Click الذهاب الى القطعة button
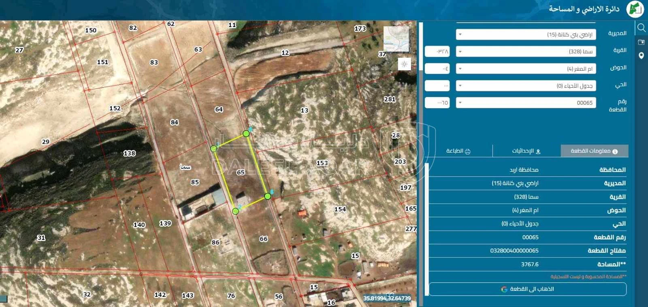Screen dimensions: 648x307 [x=527, y=289]
